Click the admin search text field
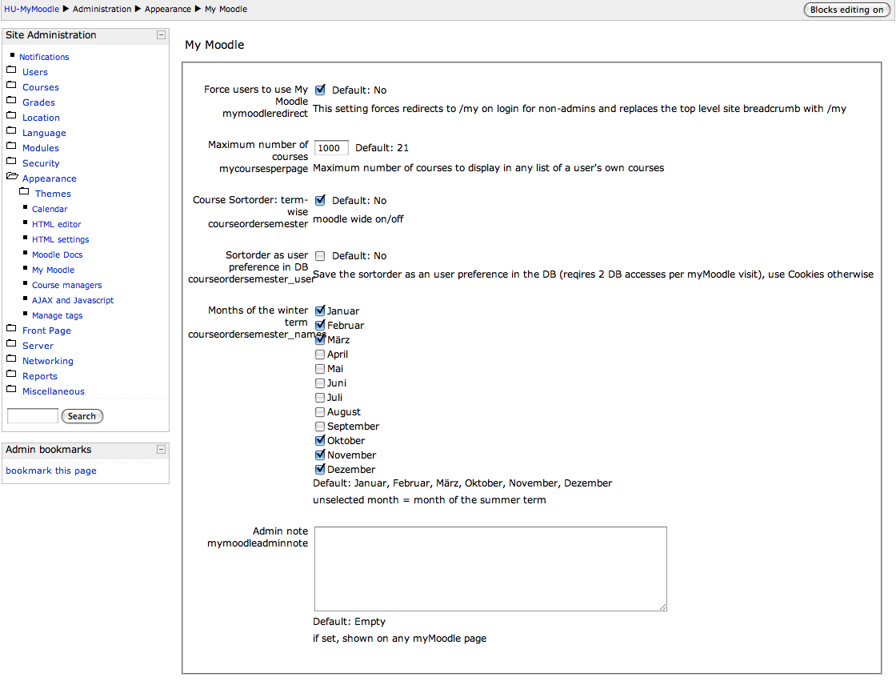Screen dimensions: 896x681 [x=33, y=415]
